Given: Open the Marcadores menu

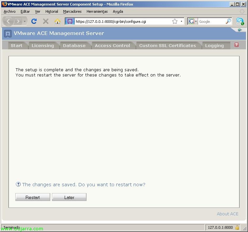Looking at the screenshot, I should coord(72,11).
